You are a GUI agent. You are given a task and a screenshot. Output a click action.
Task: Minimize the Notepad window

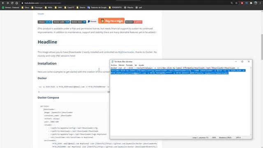coord(236,62)
